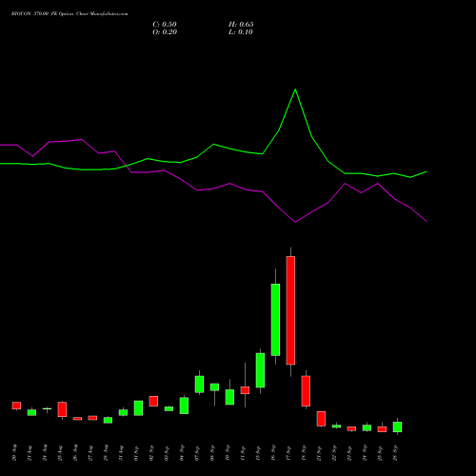This screenshot has width=476, height=476.
Task: Click the 04 Sep date label
Action: point(182,452)
